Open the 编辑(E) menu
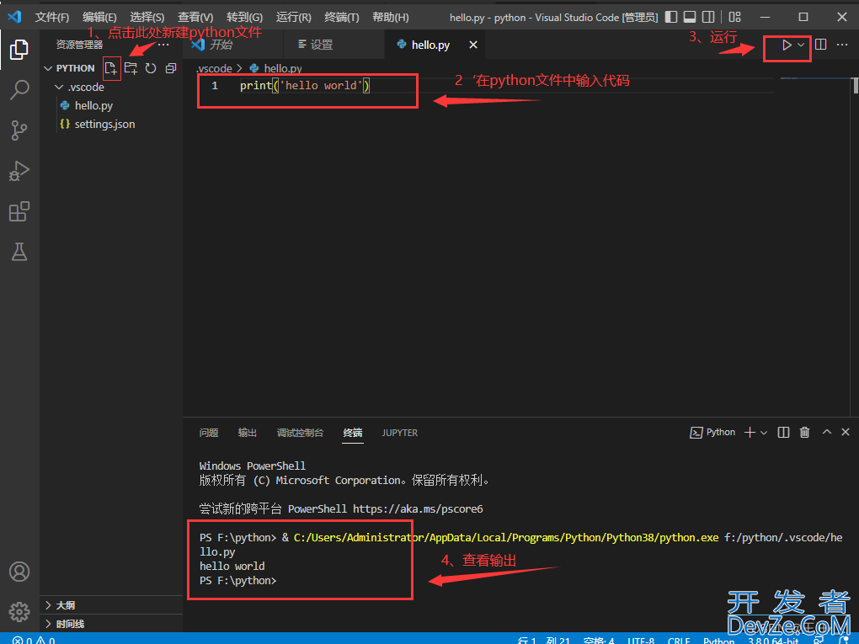This screenshot has height=644, width=859. point(99,17)
